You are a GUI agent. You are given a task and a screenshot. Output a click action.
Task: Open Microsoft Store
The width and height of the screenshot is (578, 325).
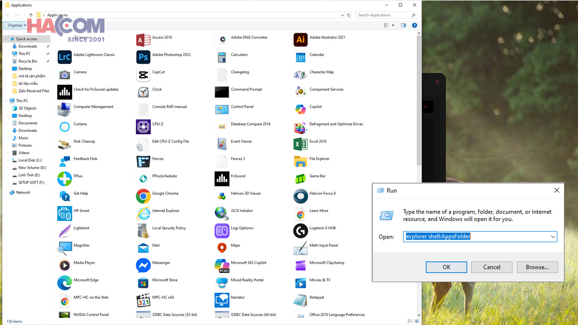(x=164, y=280)
